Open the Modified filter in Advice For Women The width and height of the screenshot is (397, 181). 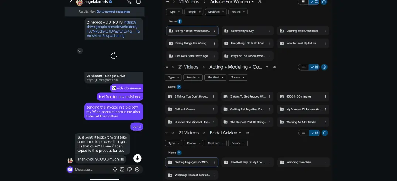point(216,12)
